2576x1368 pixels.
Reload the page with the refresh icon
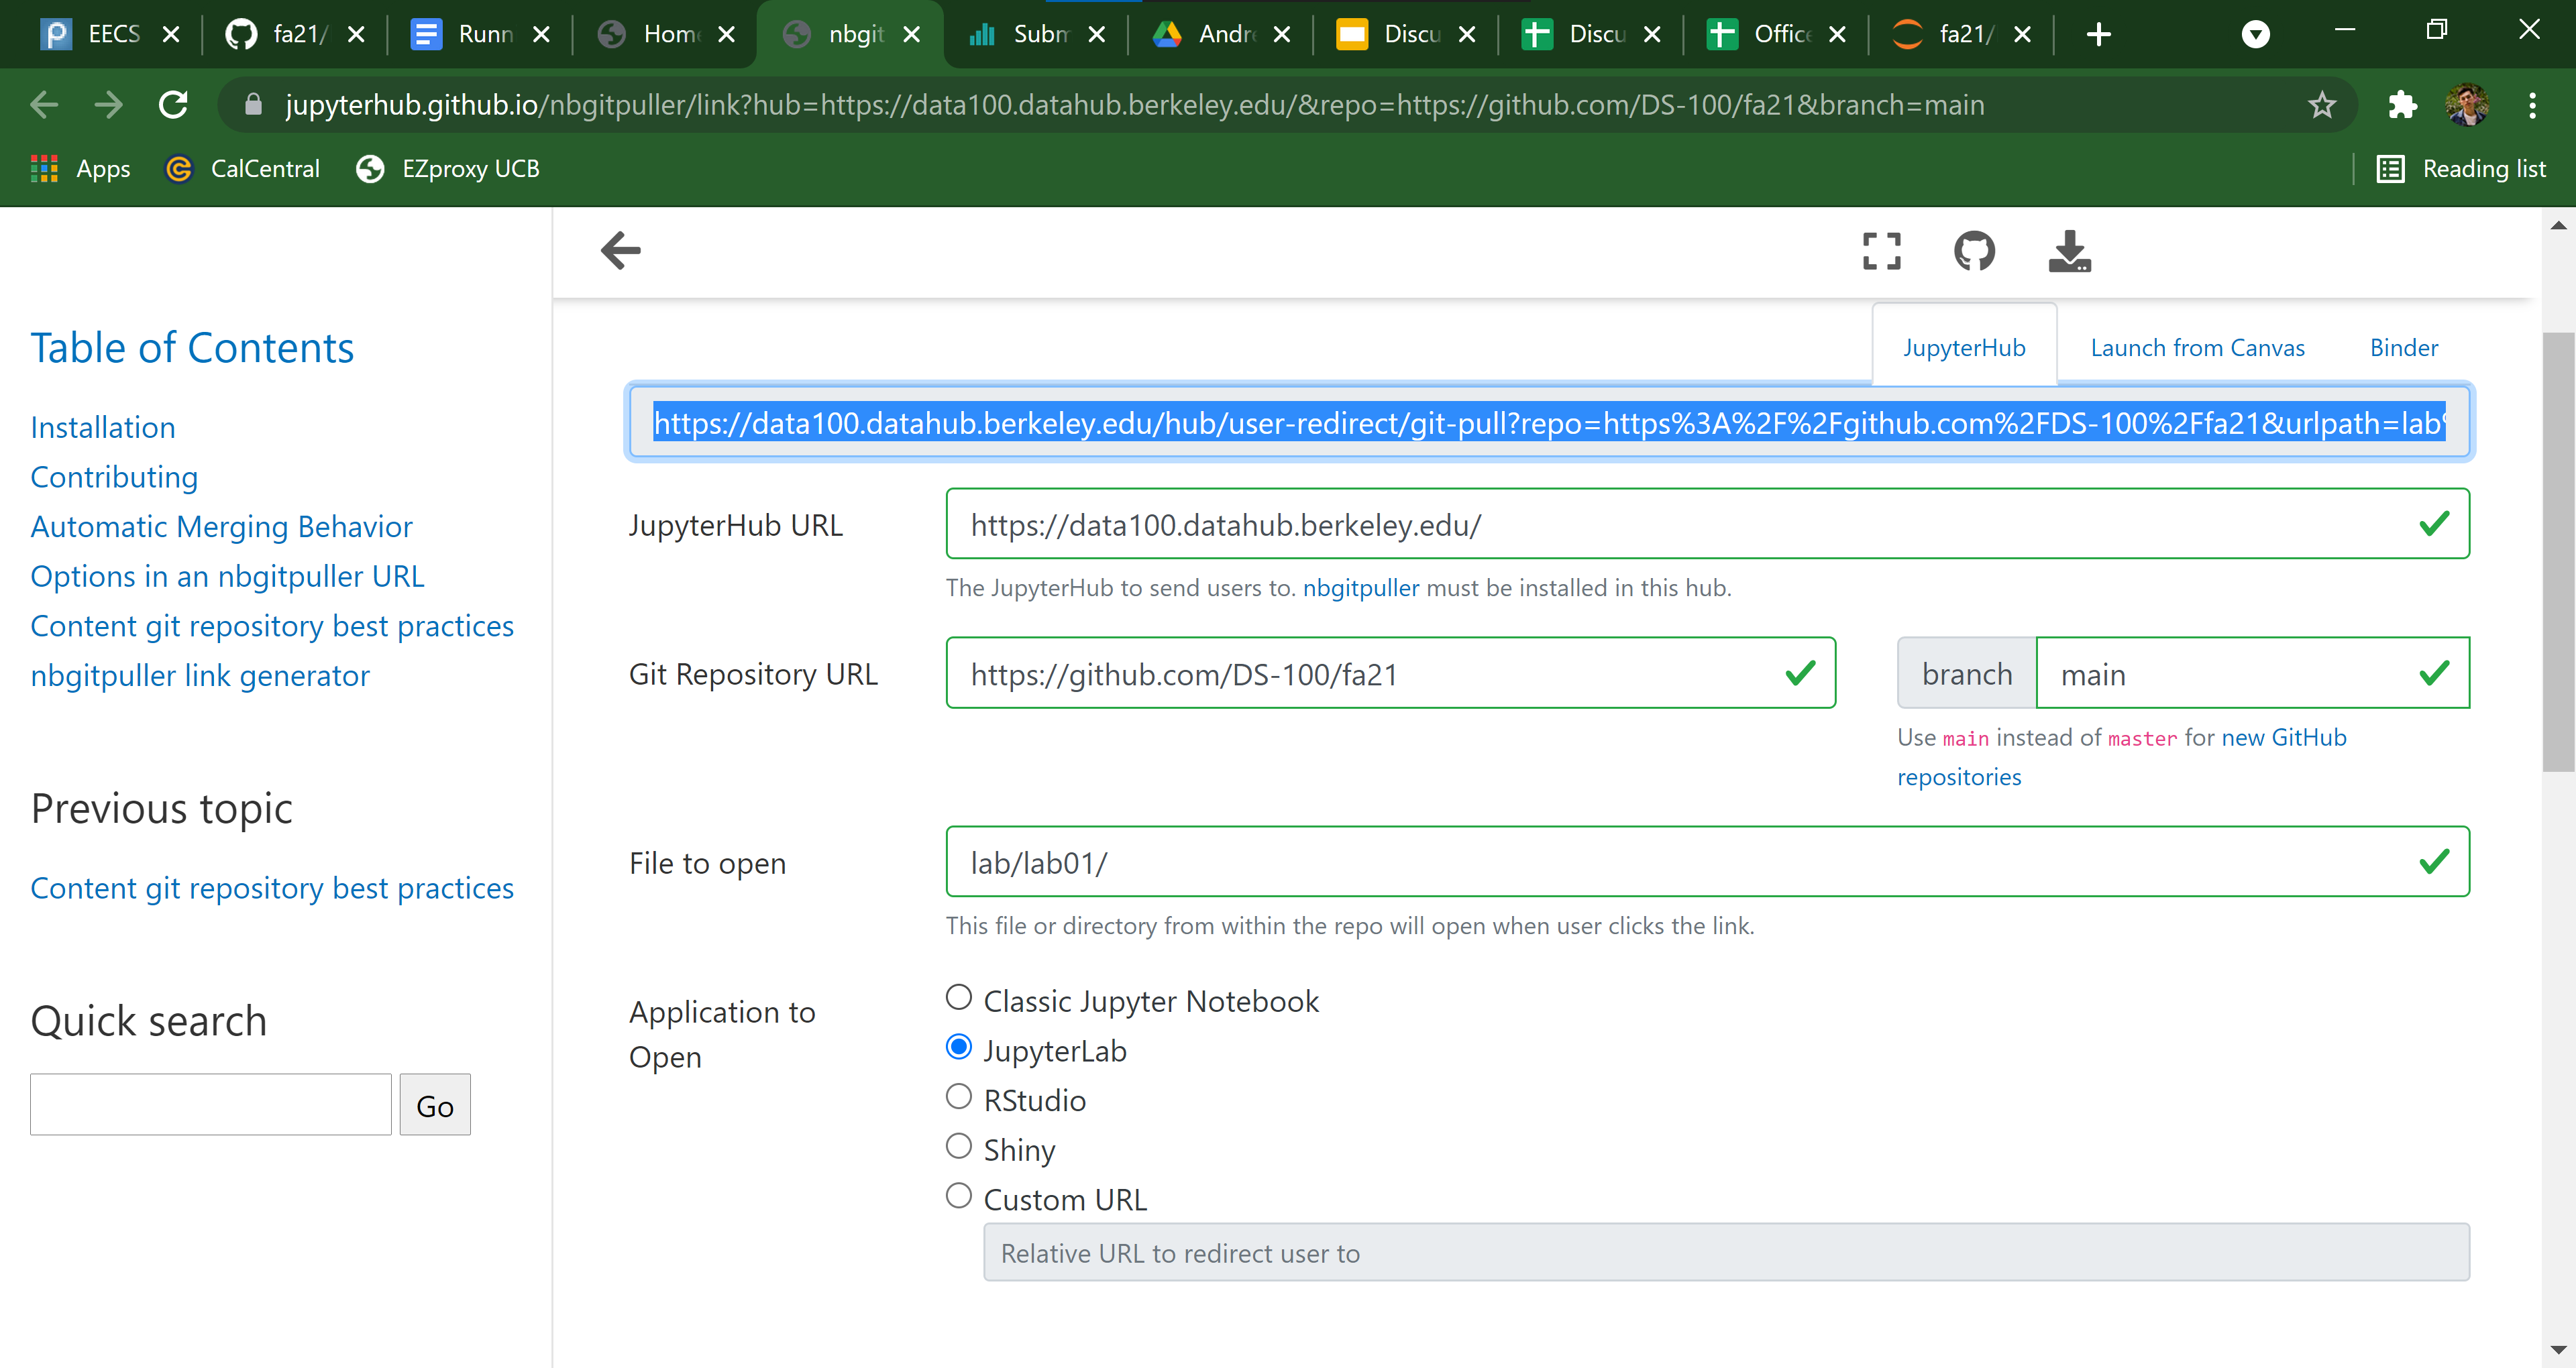click(174, 105)
